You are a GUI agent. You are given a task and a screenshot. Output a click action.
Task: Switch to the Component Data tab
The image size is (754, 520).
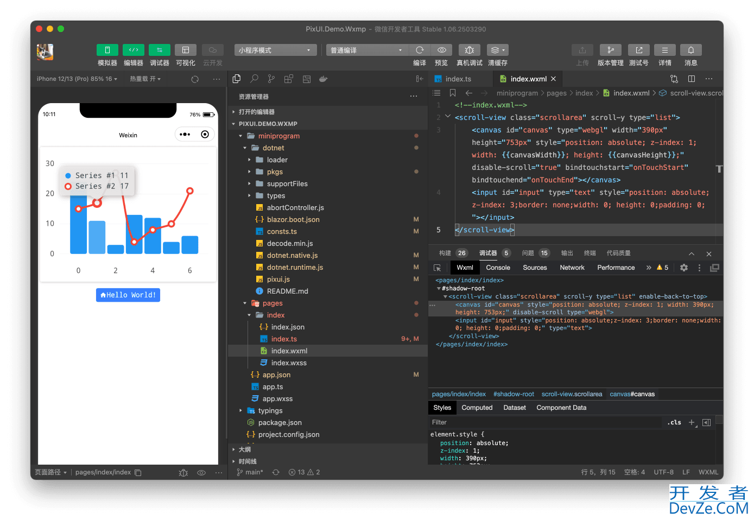561,408
